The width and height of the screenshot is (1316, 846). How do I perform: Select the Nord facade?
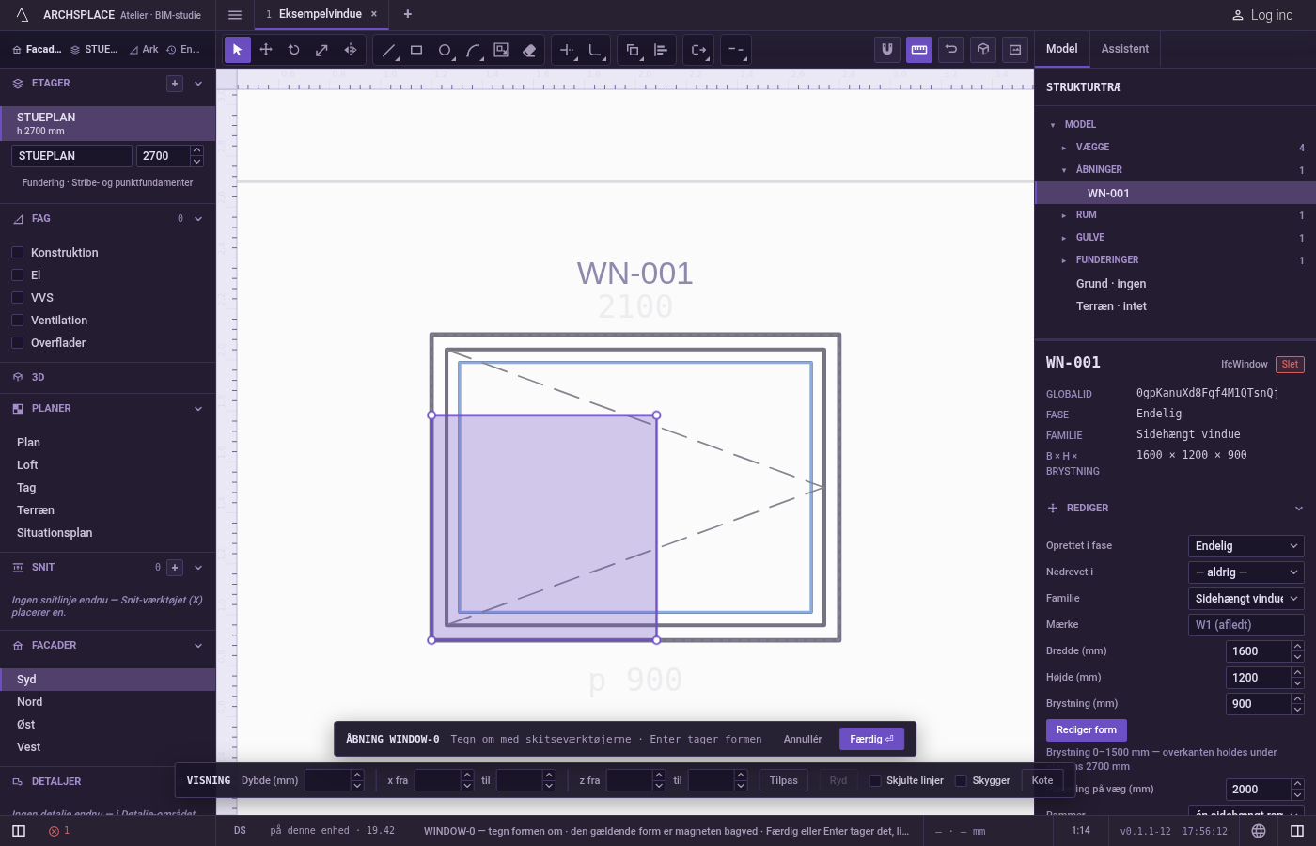[30, 702]
